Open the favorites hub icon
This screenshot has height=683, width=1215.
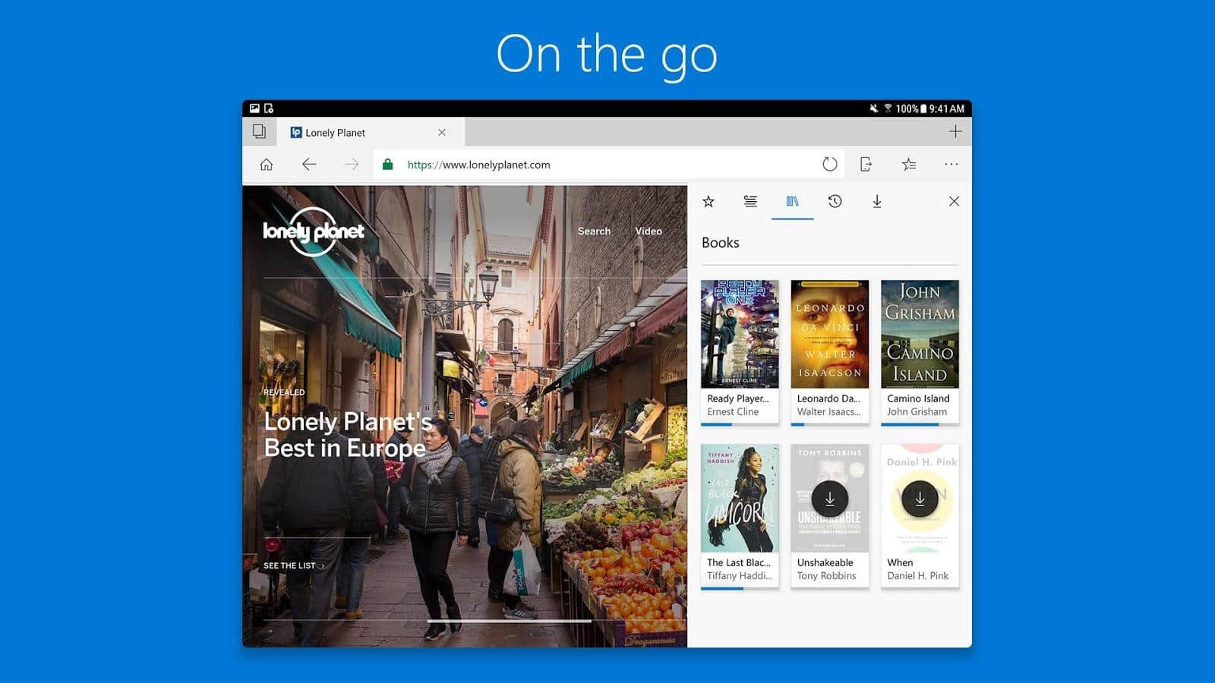pyautogui.click(x=908, y=165)
